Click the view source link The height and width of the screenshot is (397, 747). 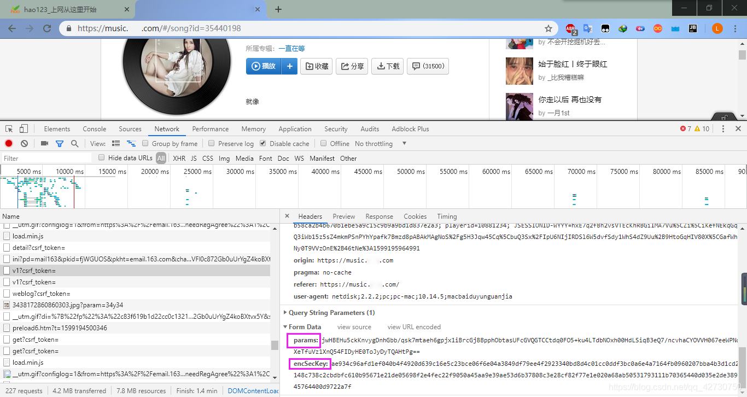point(354,327)
